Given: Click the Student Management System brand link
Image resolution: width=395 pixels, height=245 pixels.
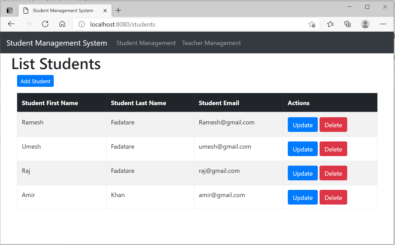Looking at the screenshot, I should click(x=57, y=43).
